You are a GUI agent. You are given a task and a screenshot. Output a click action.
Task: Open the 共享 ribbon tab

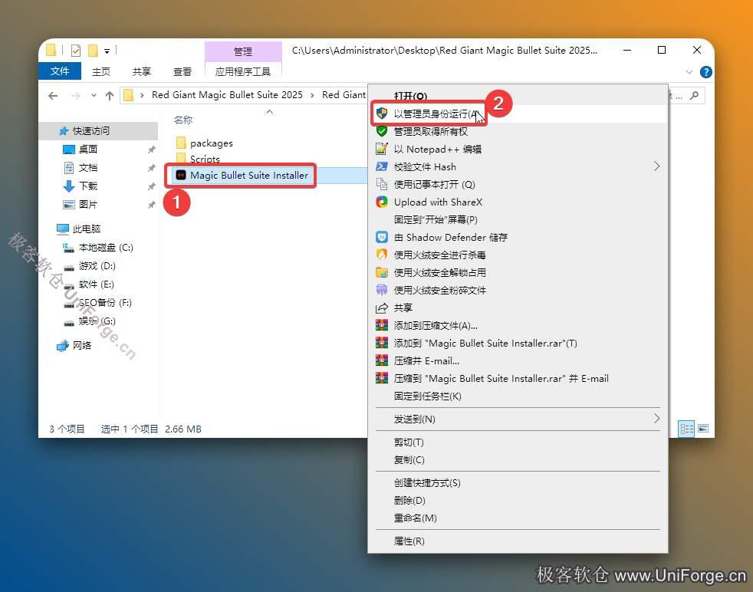(141, 71)
